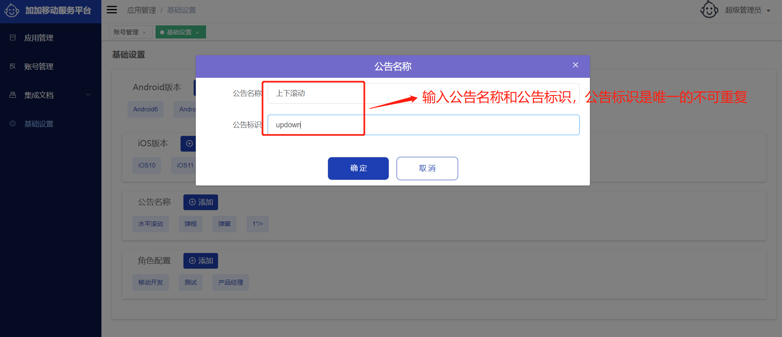Click the 集成文档 sidebar icon
The height and width of the screenshot is (337, 782).
click(x=13, y=95)
